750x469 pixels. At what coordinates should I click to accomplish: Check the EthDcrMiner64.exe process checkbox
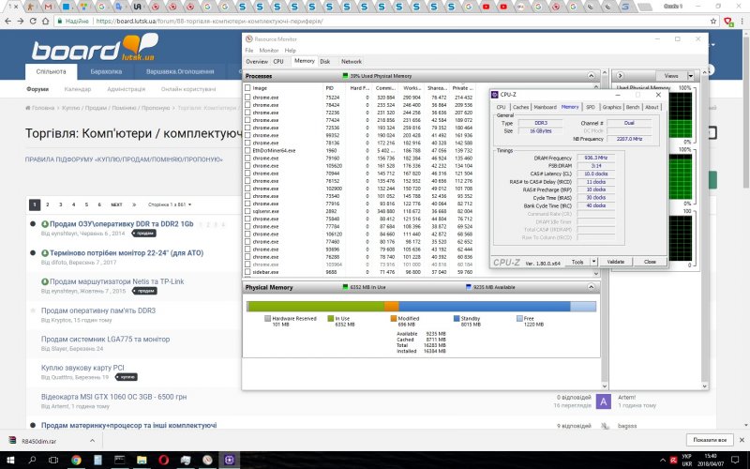247,150
